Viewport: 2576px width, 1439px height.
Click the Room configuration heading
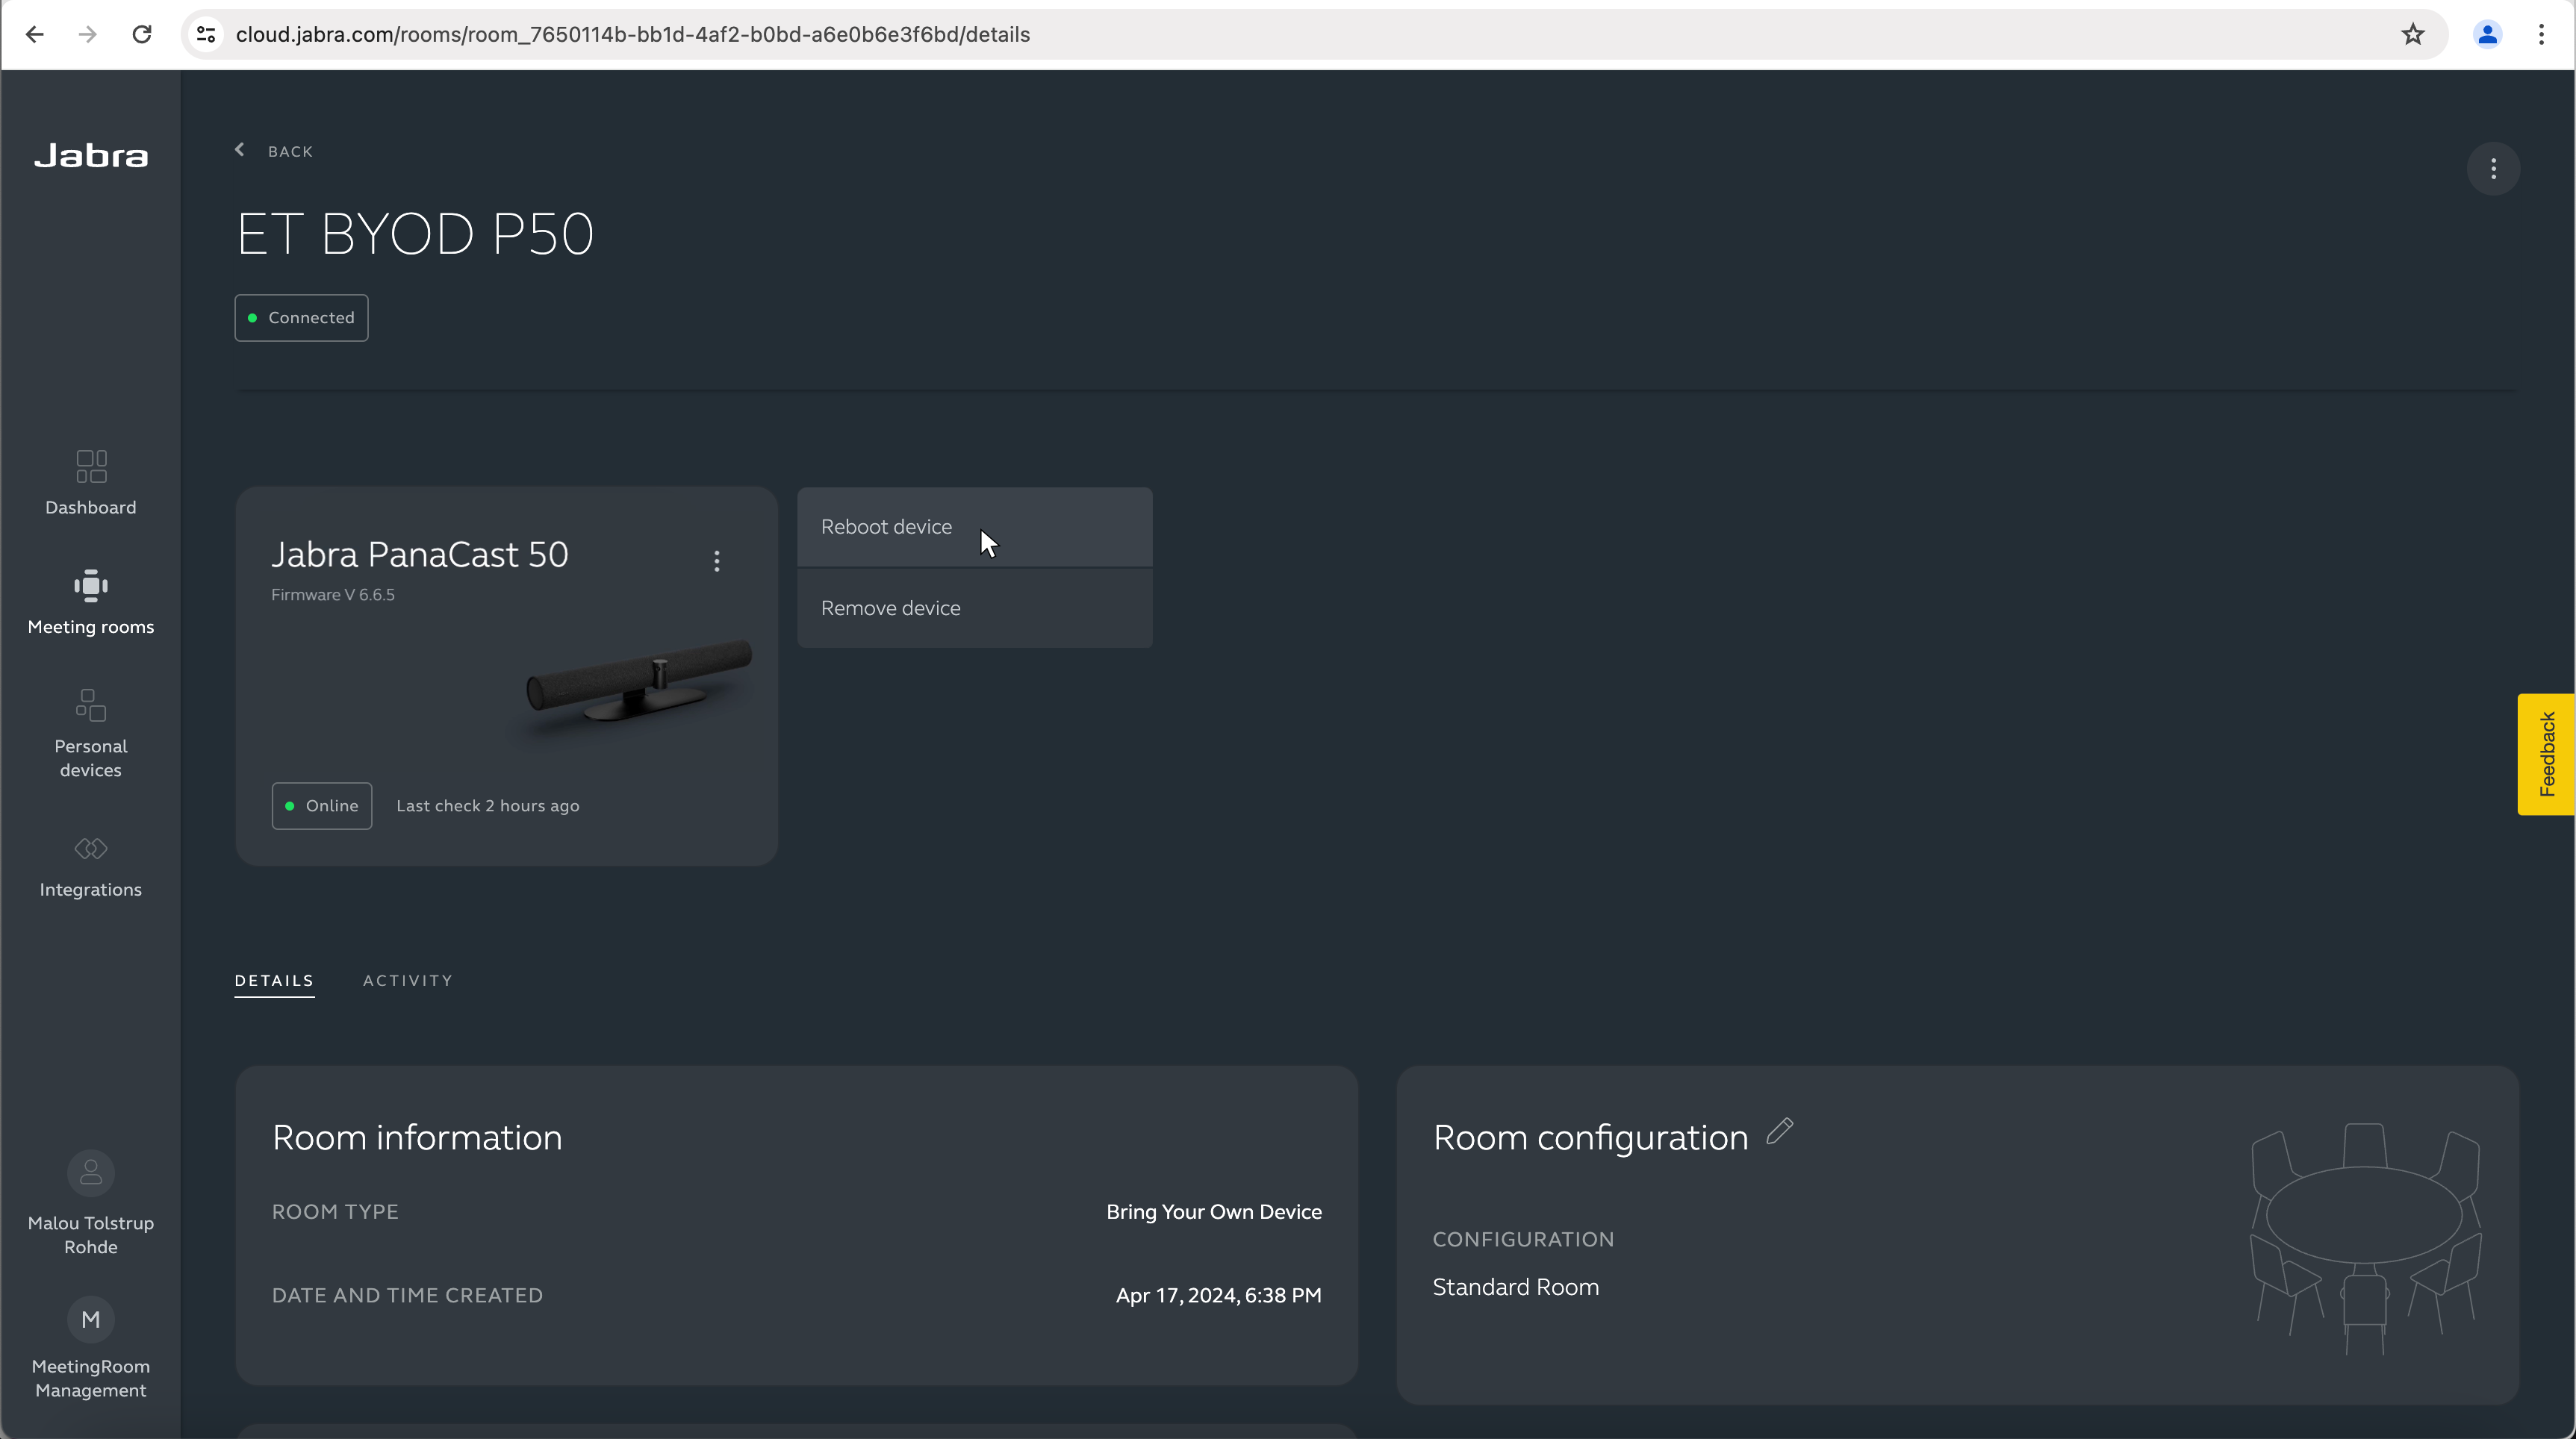pyautogui.click(x=1591, y=1138)
